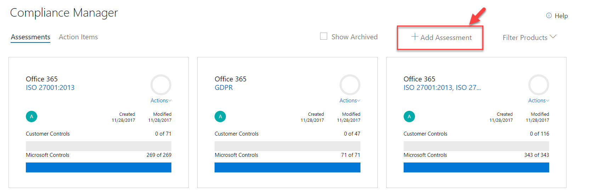Viewport: 592px width, 194px height.
Task: Open the ISO 27001:2013, ISO 27... assessment link
Action: (442, 87)
